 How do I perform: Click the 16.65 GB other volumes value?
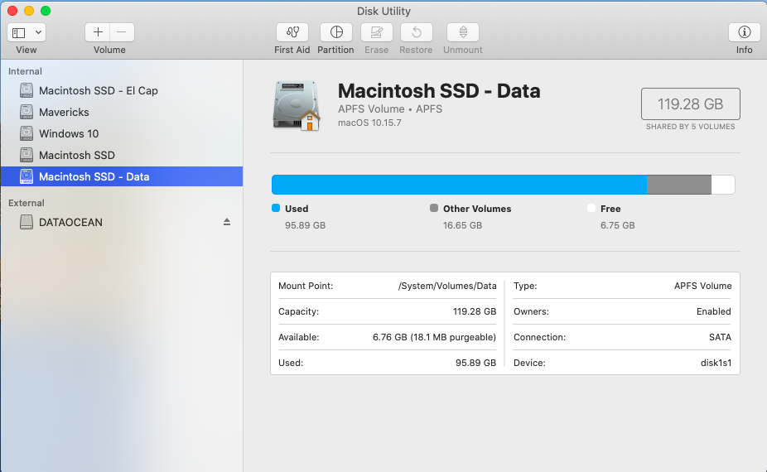(462, 225)
